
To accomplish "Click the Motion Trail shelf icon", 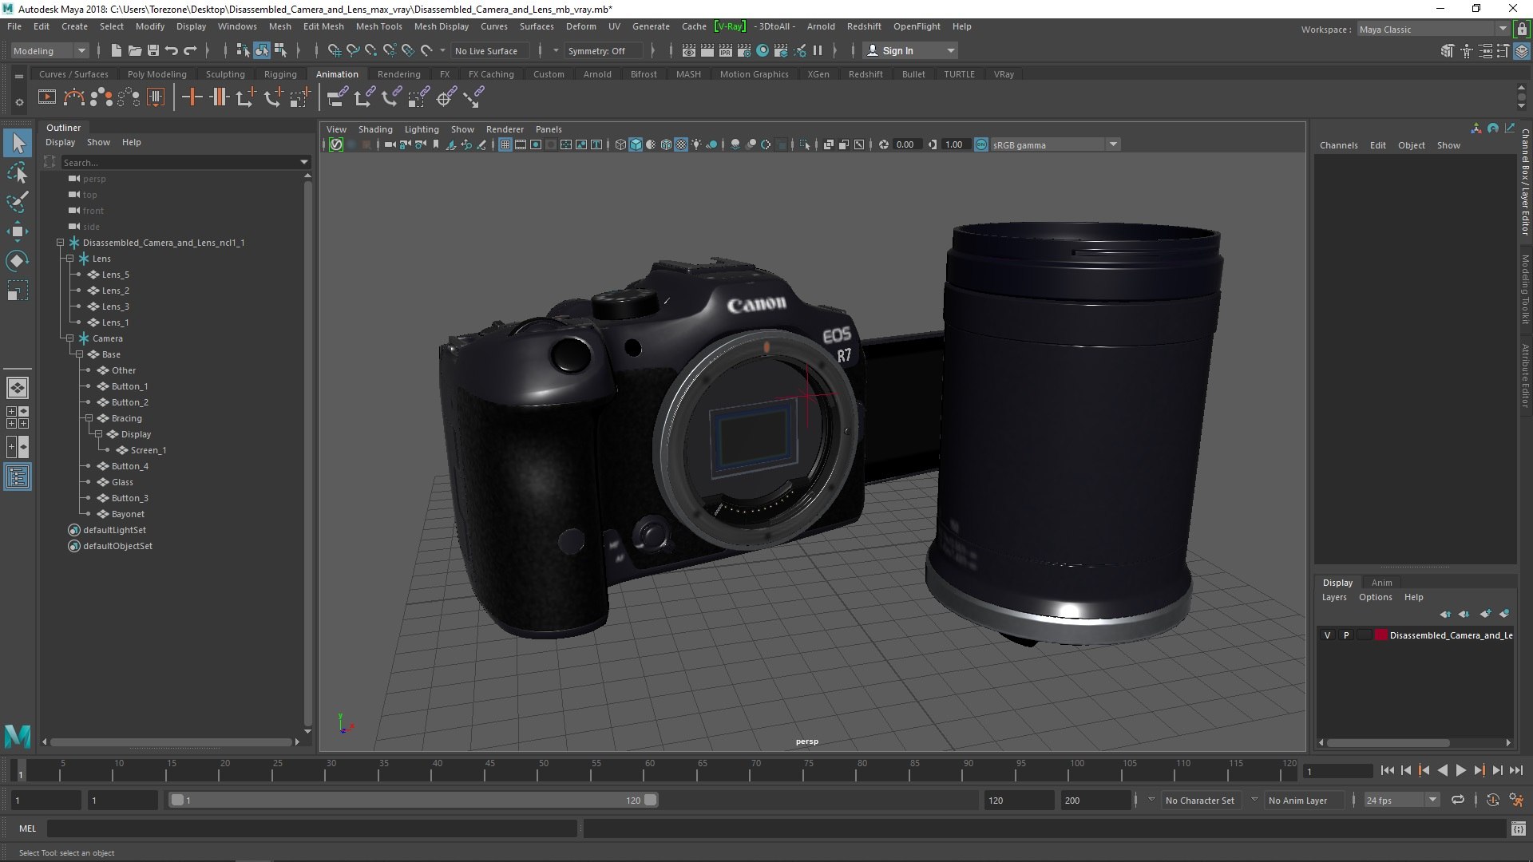I will pos(74,97).
